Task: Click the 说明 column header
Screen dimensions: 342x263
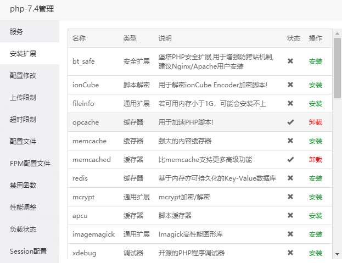Action: tap(165, 38)
